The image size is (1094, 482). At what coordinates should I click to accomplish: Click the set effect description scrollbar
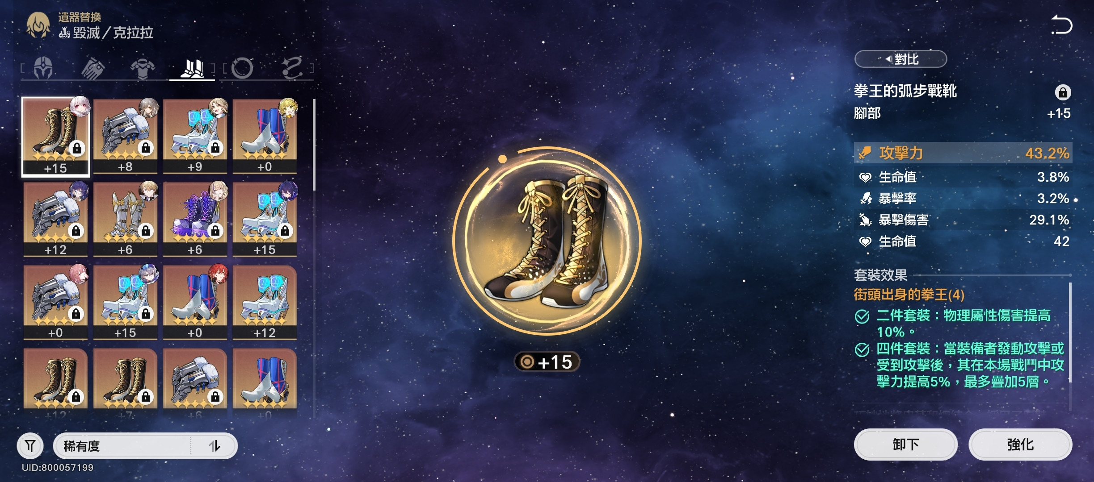pyautogui.click(x=1070, y=332)
